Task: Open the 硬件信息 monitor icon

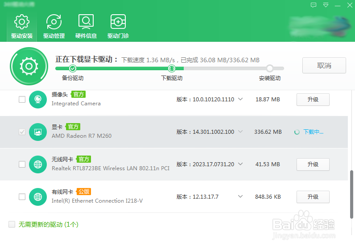Action: [x=86, y=22]
